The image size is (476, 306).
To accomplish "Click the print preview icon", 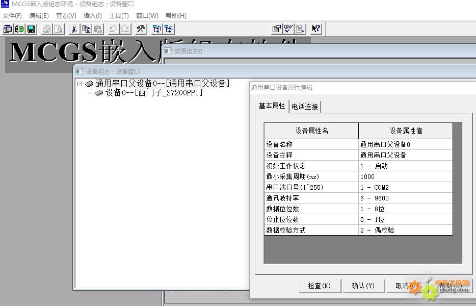I will tap(59, 29).
